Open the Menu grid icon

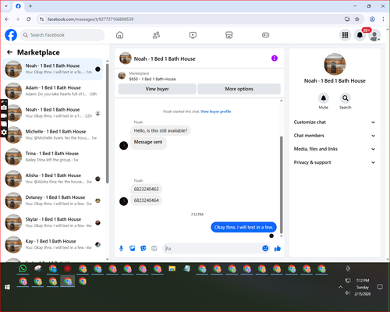pos(345,35)
